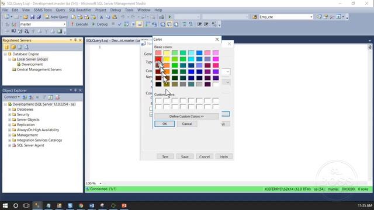Click Cancel in the Color dialog
Screen dimensions: 374x210
click(x=187, y=124)
